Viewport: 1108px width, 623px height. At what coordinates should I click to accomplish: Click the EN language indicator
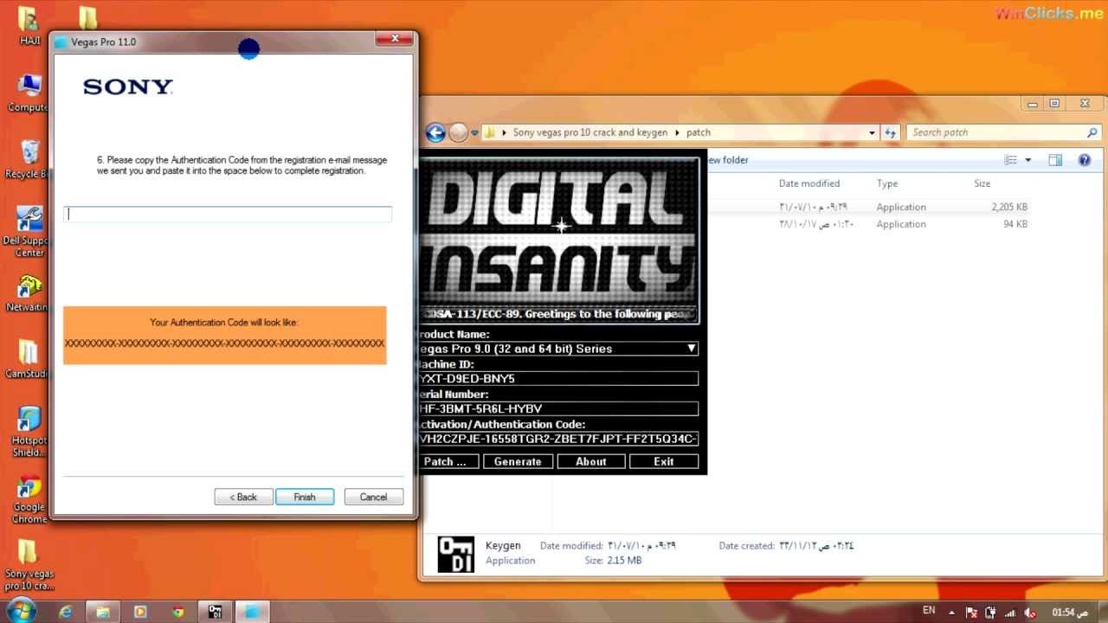[929, 610]
